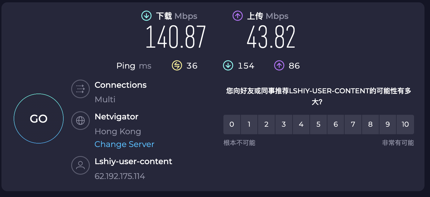Image resolution: width=430 pixels, height=197 pixels.
Task: Select rating 0 on recommendation scale
Action: [x=232, y=124]
